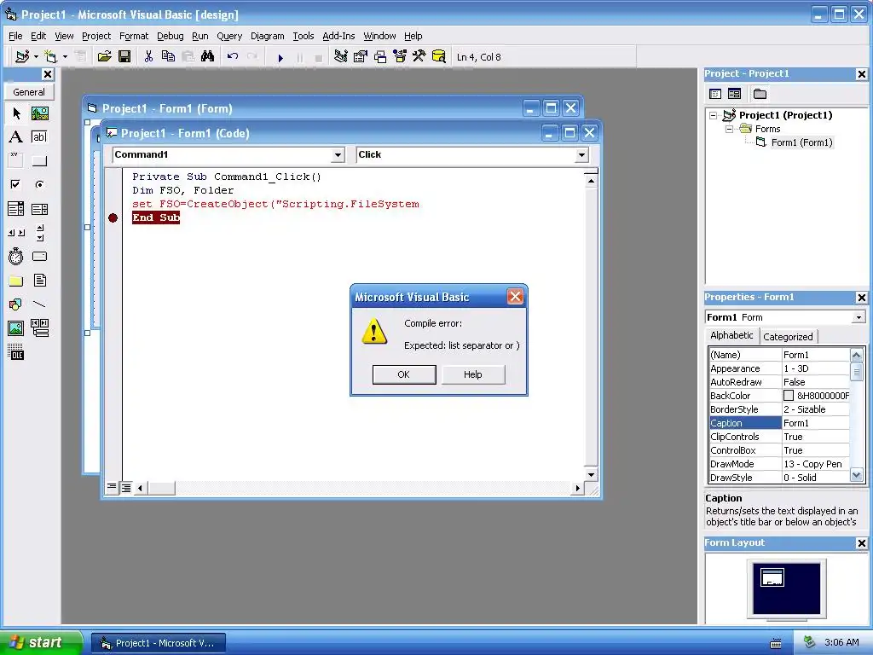Switch to Full Module View in code window
This screenshot has height=655, width=873.
click(x=126, y=488)
